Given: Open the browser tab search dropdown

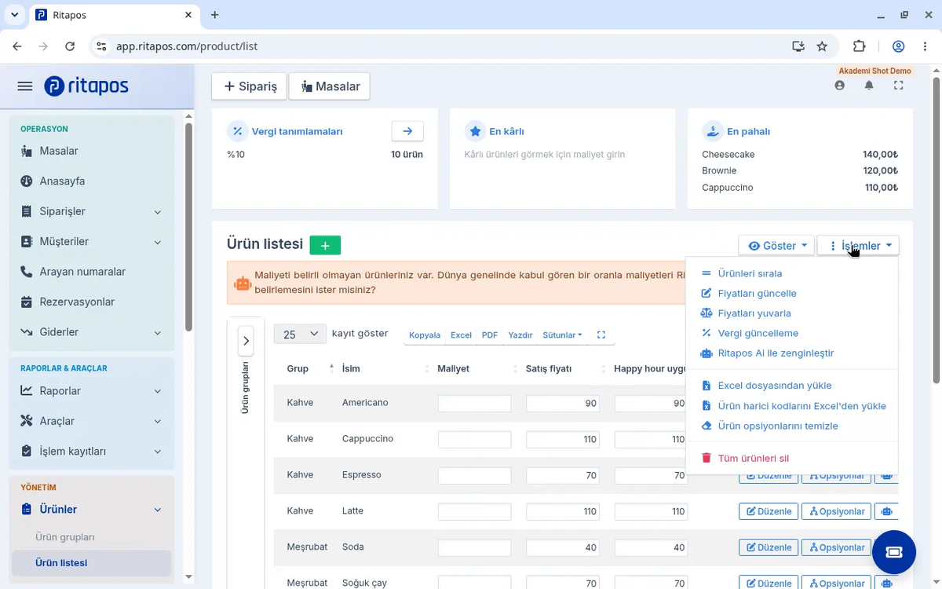Looking at the screenshot, I should tap(14, 15).
